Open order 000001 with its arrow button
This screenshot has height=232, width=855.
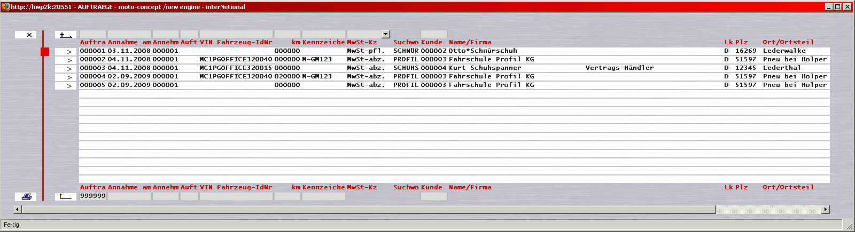point(66,52)
